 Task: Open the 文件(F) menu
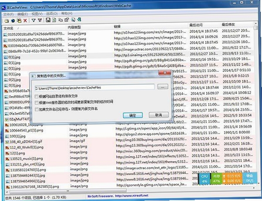8,14
